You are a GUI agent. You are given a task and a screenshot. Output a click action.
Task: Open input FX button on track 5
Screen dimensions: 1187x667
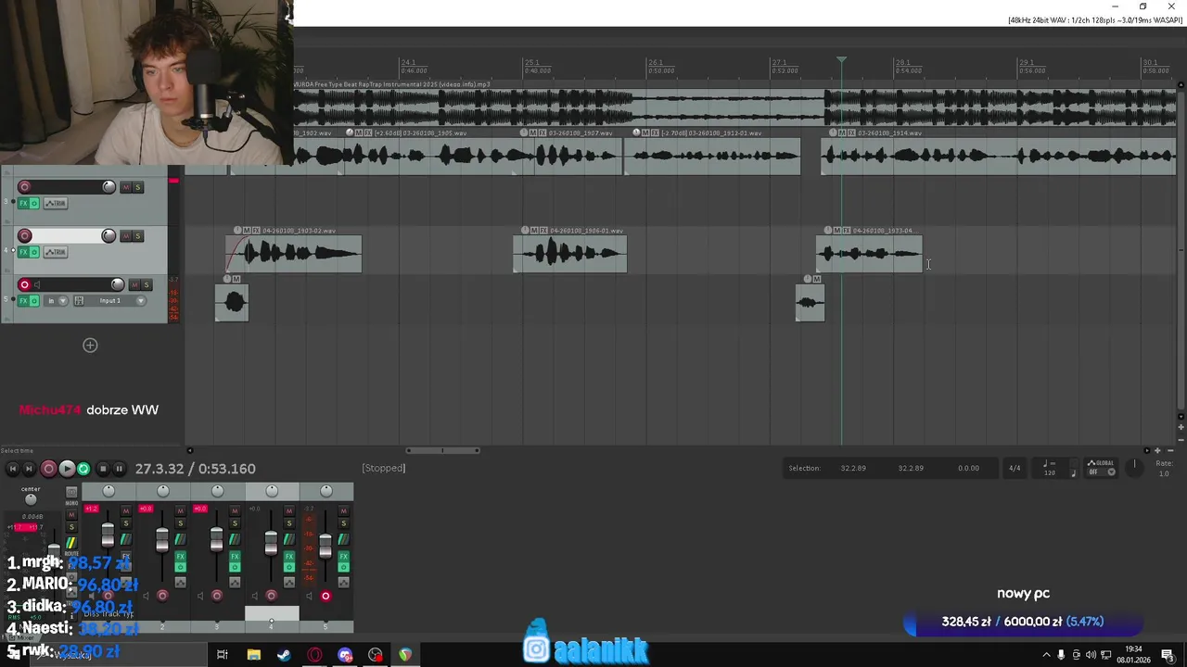(x=79, y=300)
